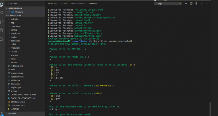Expand the OUTLINE section
The width and height of the screenshot is (218, 116).
pos(12,113)
